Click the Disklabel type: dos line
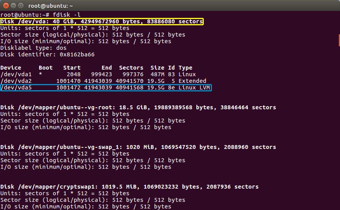 point(33,48)
